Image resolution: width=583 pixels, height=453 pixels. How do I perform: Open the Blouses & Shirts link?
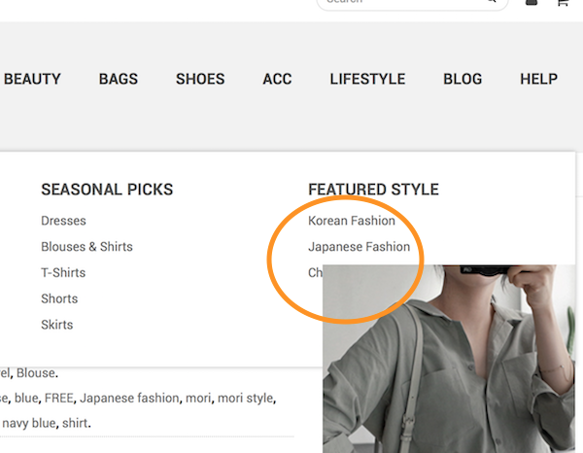[86, 247]
